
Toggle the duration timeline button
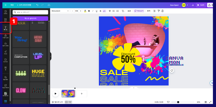pos(68,102)
